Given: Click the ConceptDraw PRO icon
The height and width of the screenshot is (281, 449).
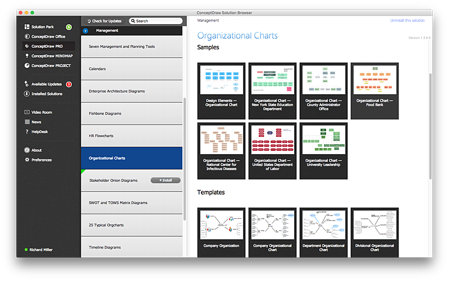Looking at the screenshot, I should coord(27,46).
